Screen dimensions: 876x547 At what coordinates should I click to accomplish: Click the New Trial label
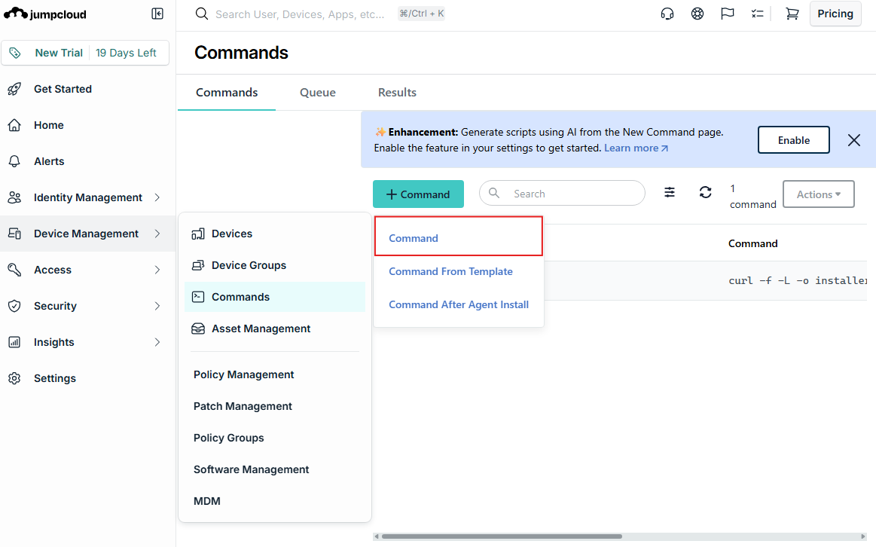(x=59, y=53)
